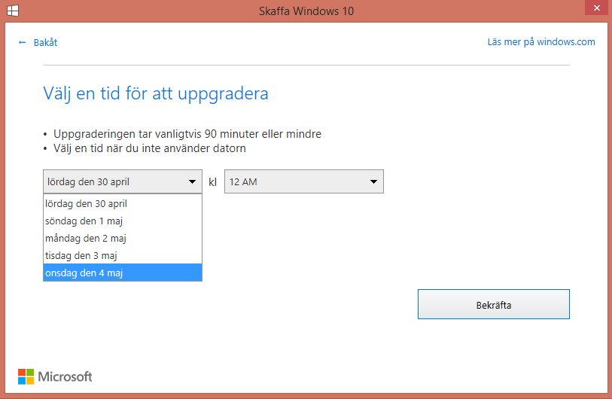Go back via Bakåt link

click(x=45, y=42)
